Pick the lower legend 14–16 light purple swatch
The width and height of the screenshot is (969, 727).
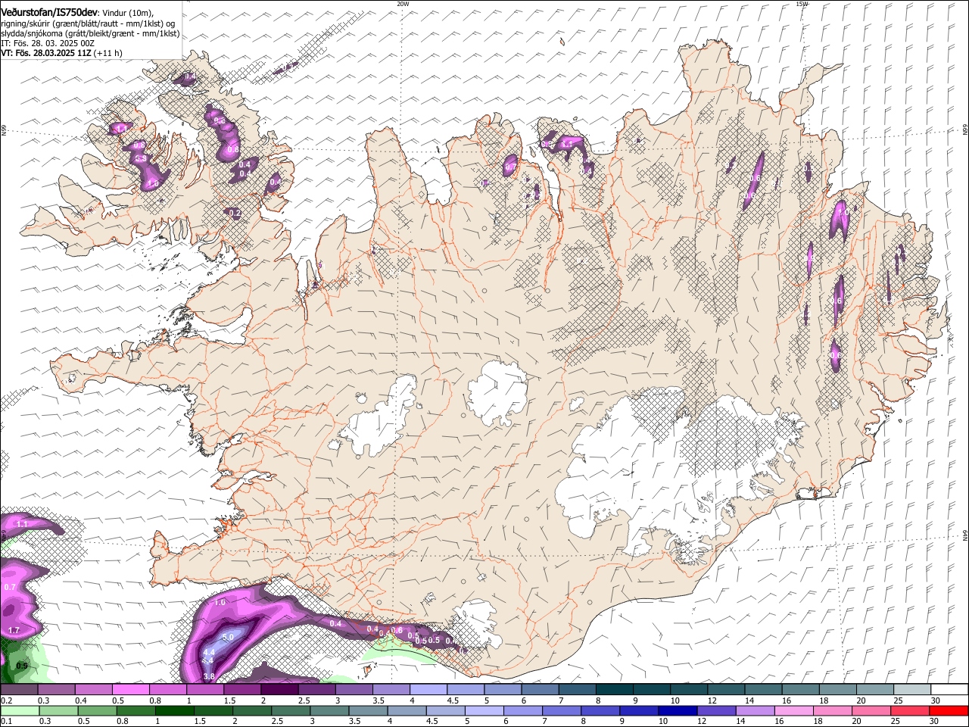756,710
